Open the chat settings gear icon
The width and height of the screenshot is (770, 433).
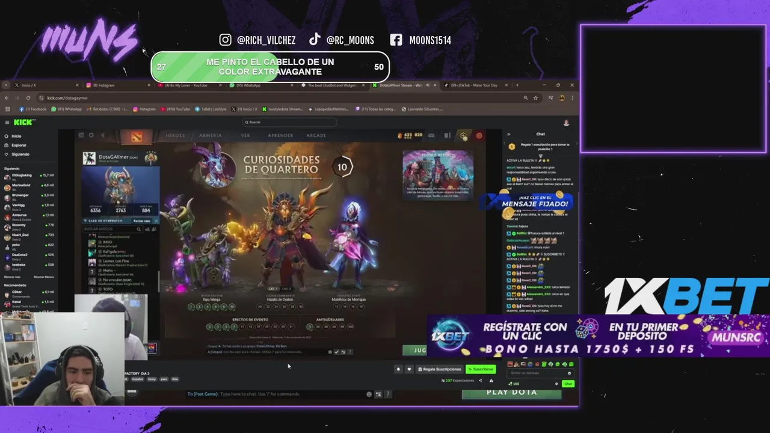pos(556,384)
